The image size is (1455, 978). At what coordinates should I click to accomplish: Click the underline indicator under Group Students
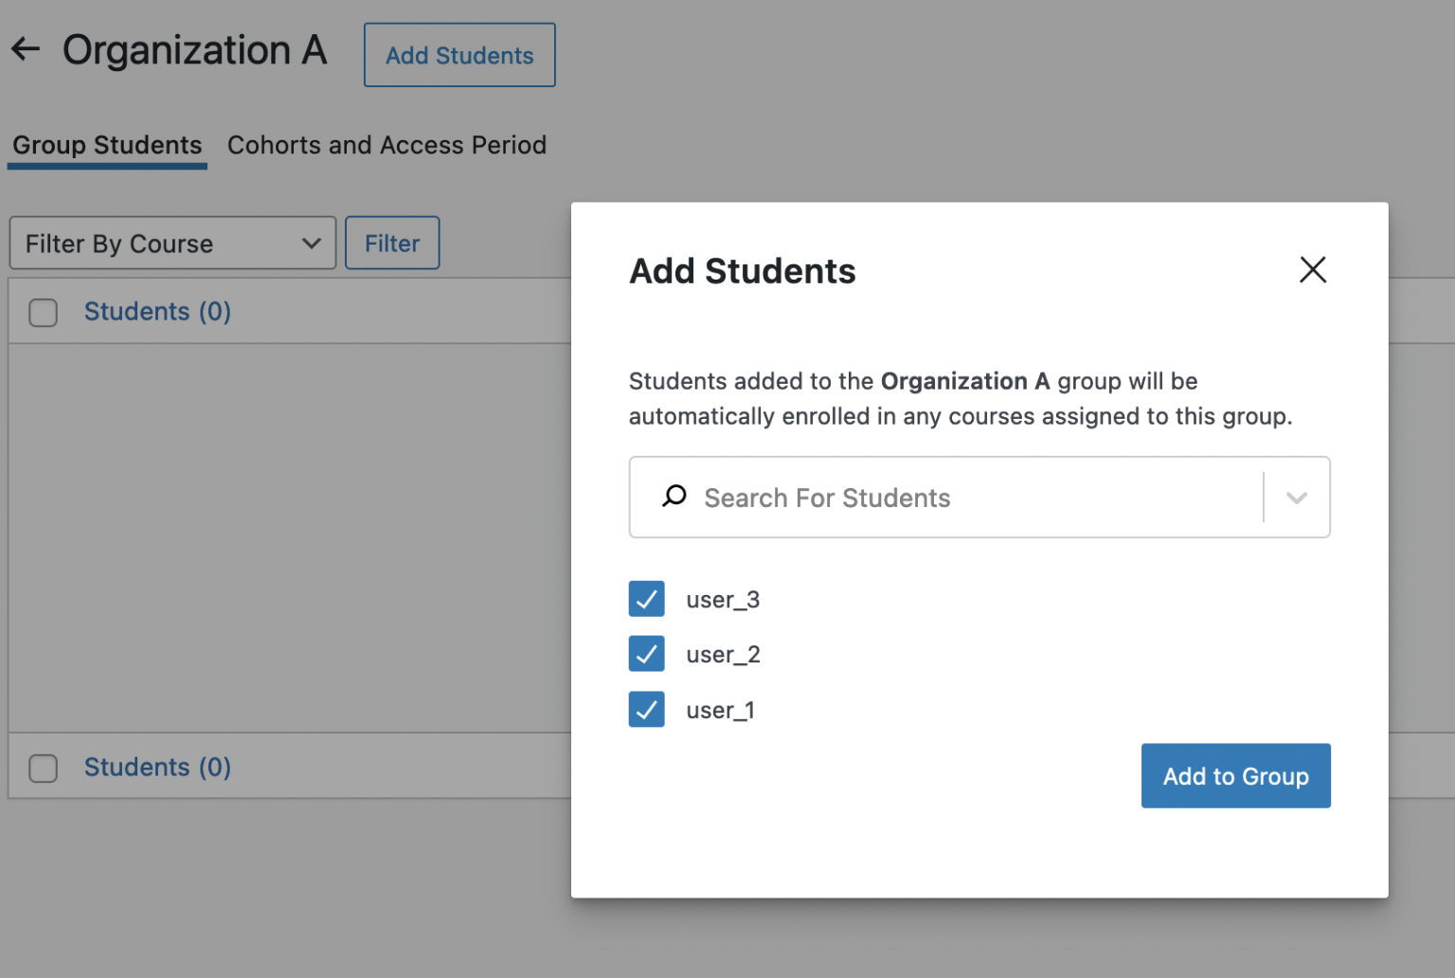tap(107, 167)
